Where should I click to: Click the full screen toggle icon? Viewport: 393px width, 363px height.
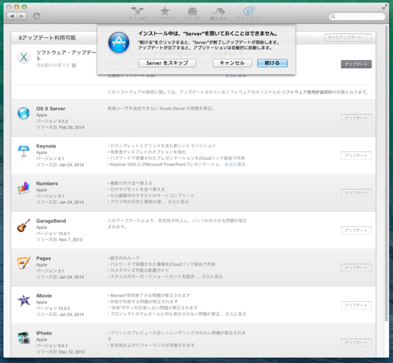point(385,7)
